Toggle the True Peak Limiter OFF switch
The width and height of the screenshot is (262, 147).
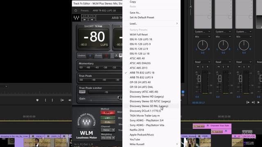coord(82,92)
